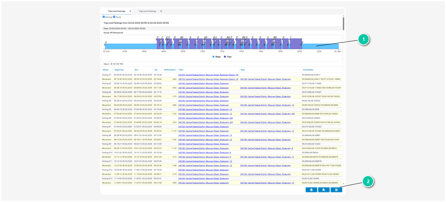Viewport: 446px width, 202px height.
Task: Open Parking #1 start address link
Action: pos(208,75)
